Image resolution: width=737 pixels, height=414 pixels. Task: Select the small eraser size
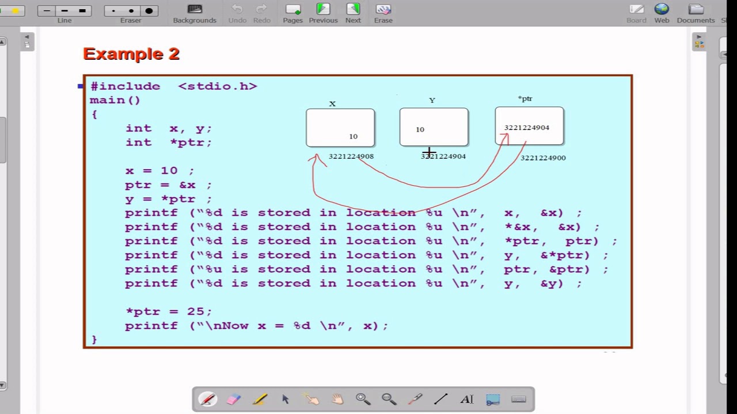point(113,10)
